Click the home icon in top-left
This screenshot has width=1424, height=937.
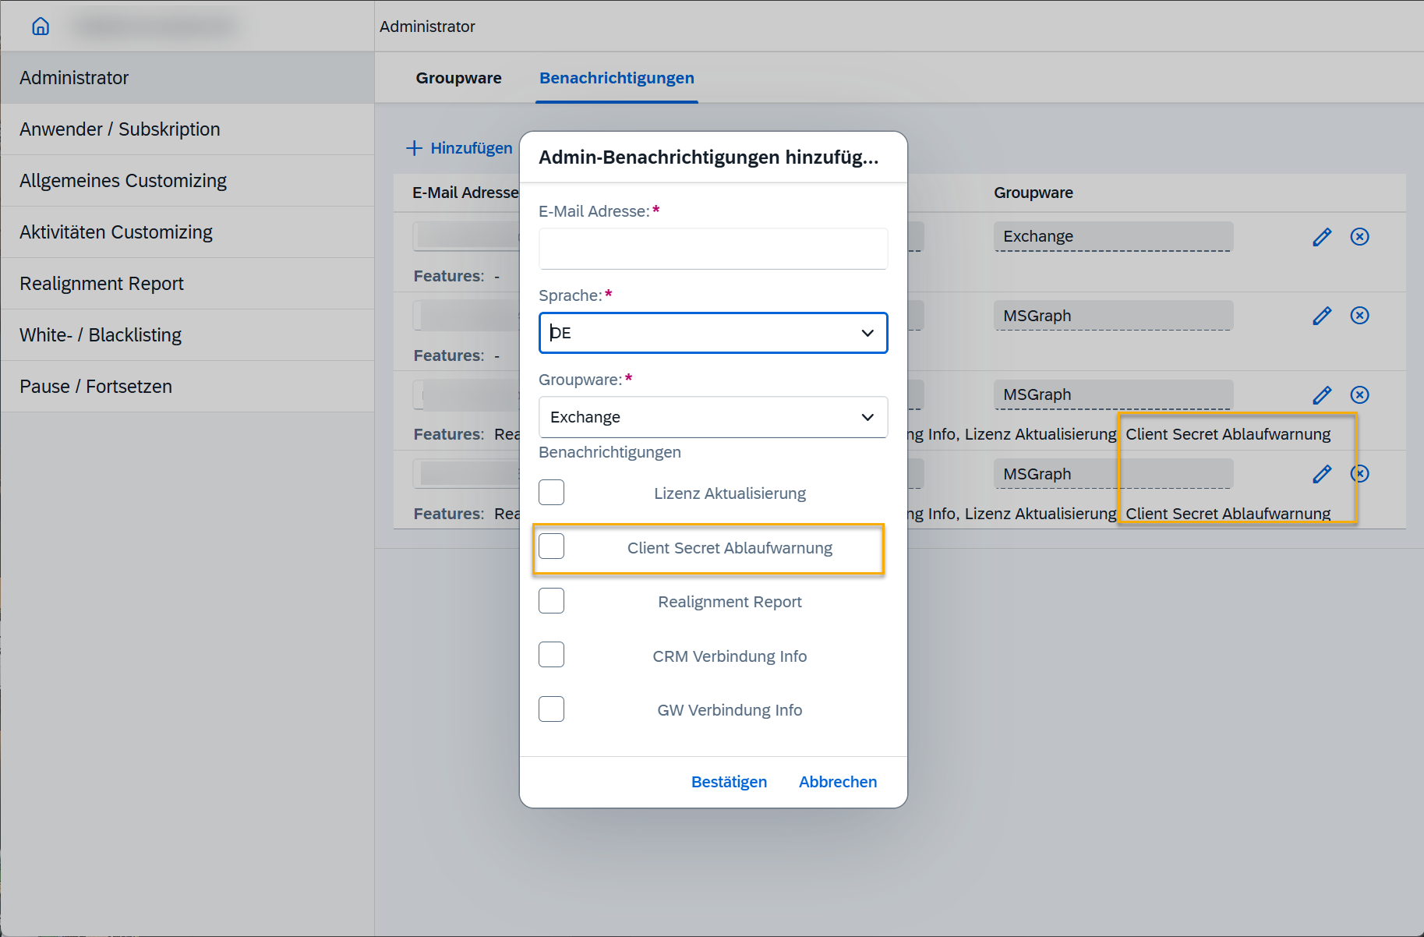[x=41, y=27]
